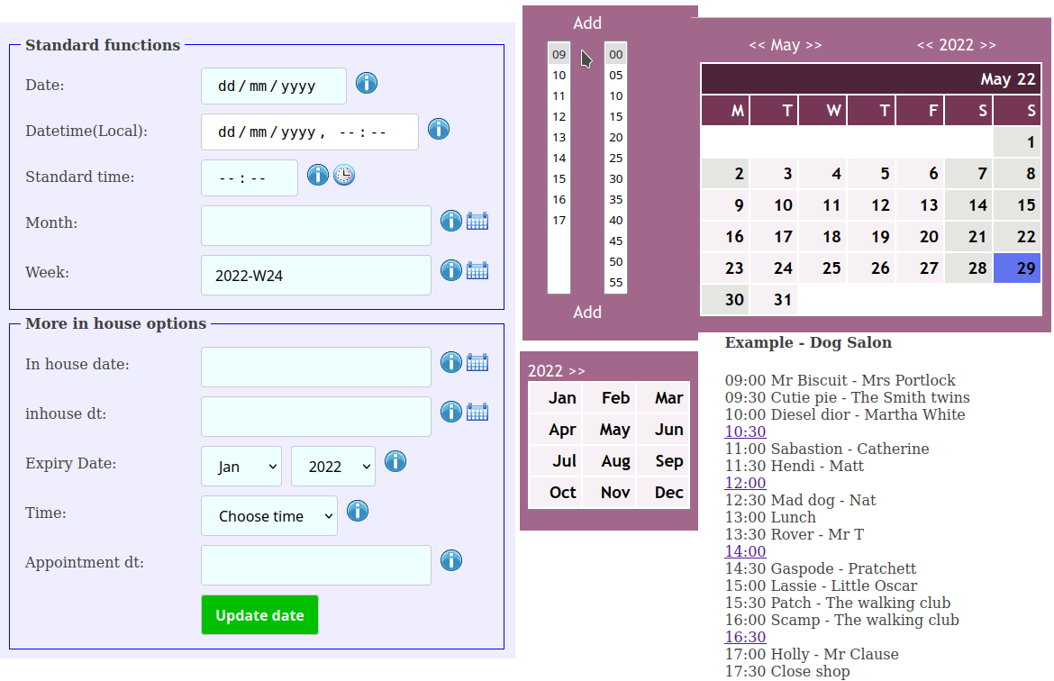This screenshot has height=681, width=1054.
Task: Go to previous month with << beside May
Action: pyautogui.click(x=757, y=45)
